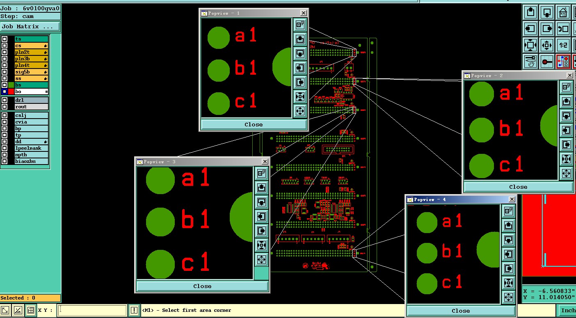Pan right in Popview 1
The width and height of the screenshot is (576, 318).
(300, 82)
